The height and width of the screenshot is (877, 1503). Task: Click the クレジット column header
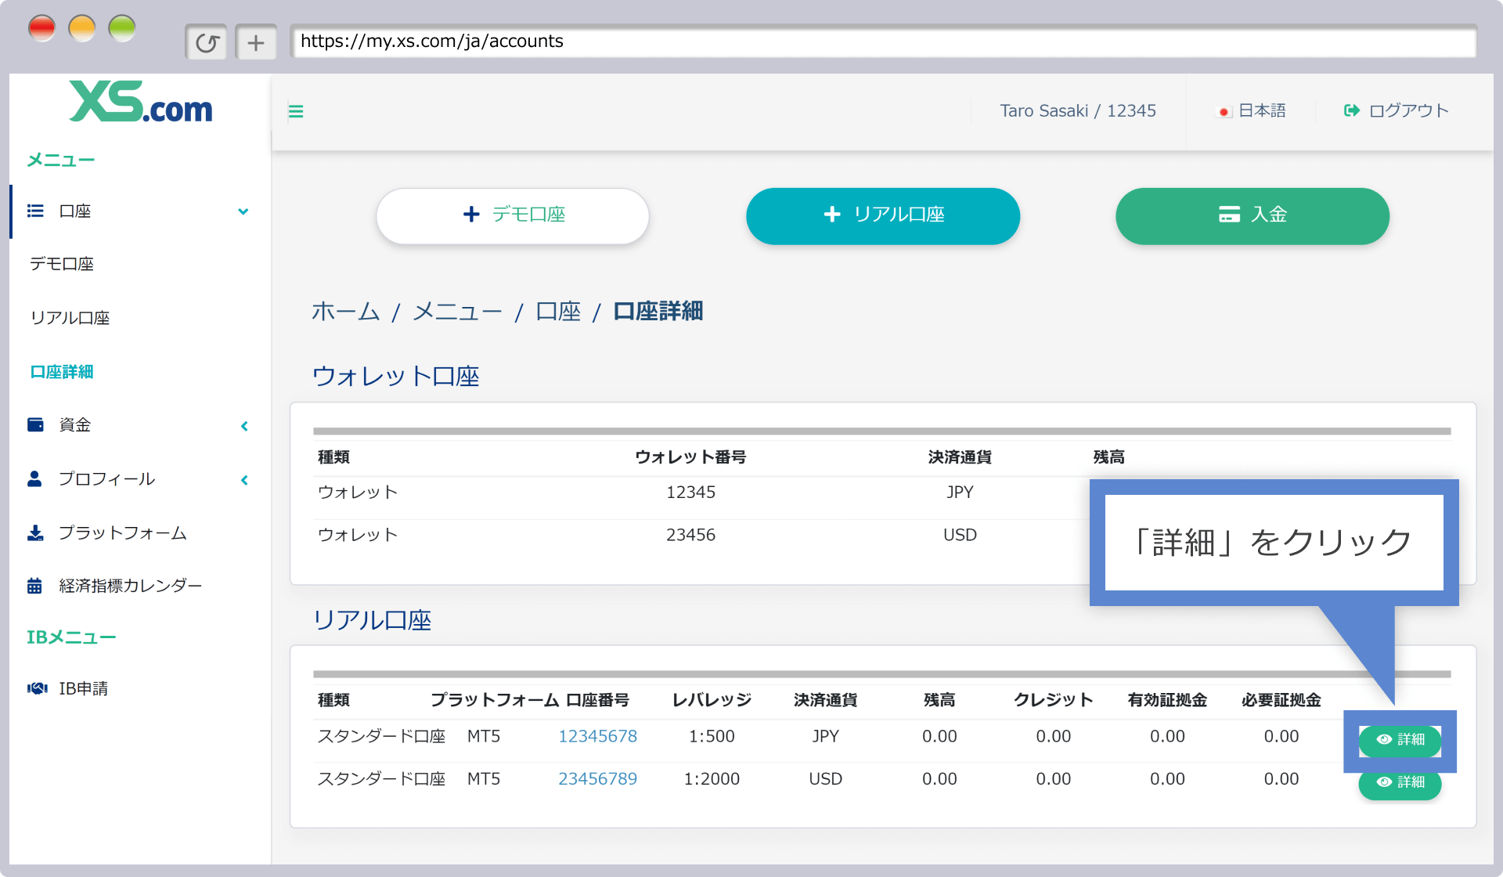1054,700
